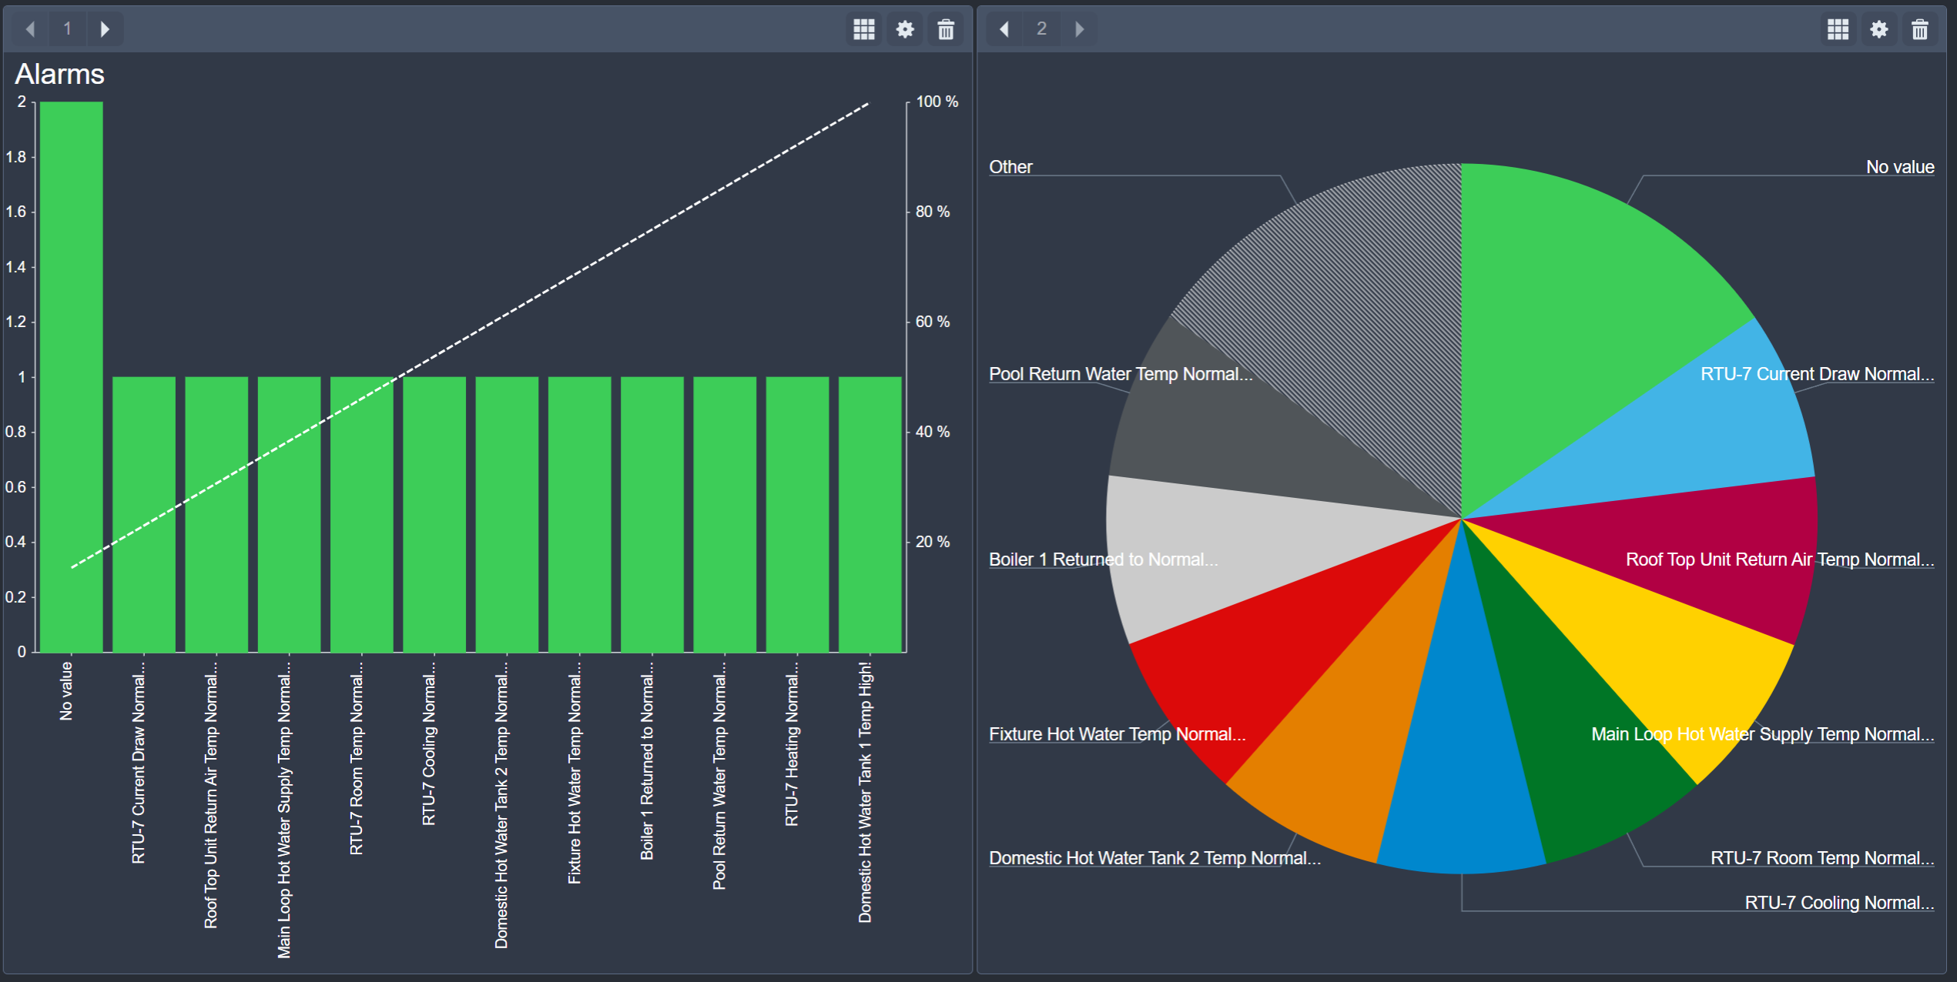Go to previous page in panel 2
The width and height of the screenshot is (1957, 982).
coord(1004,29)
